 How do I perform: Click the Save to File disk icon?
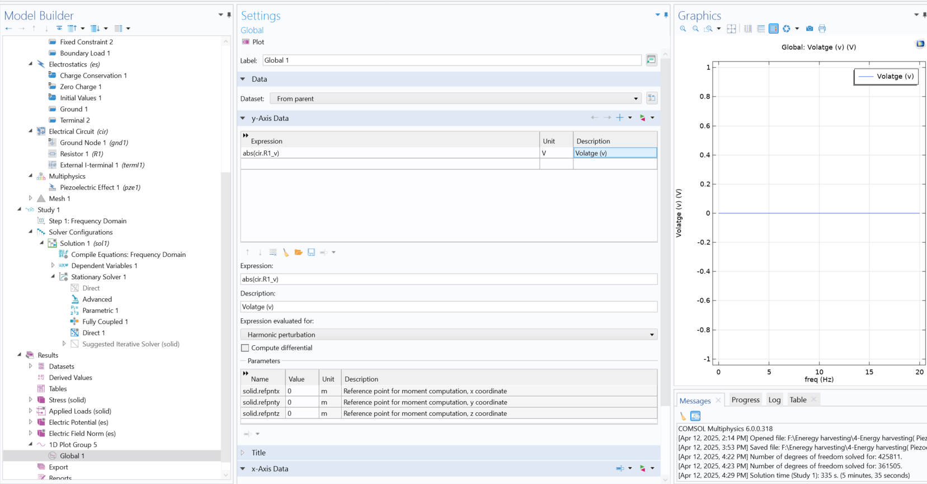[311, 252]
